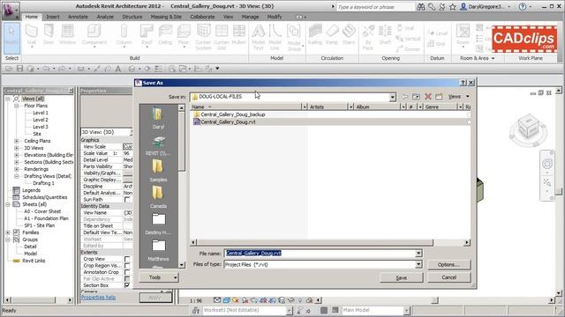Uncheck the Section Box checkbox
Screen dimensions: 565x317
click(x=127, y=285)
